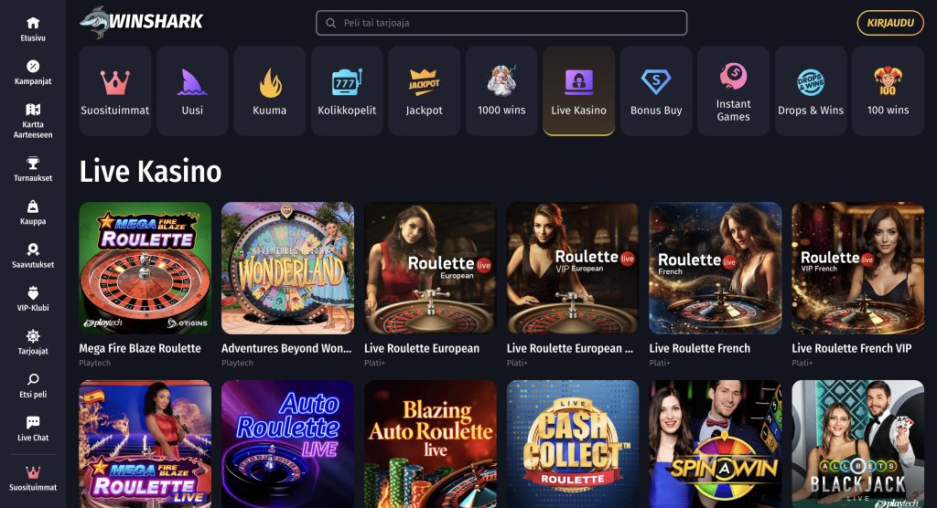Open the Bonus Buy category
The height and width of the screenshot is (508, 937).
click(x=656, y=90)
